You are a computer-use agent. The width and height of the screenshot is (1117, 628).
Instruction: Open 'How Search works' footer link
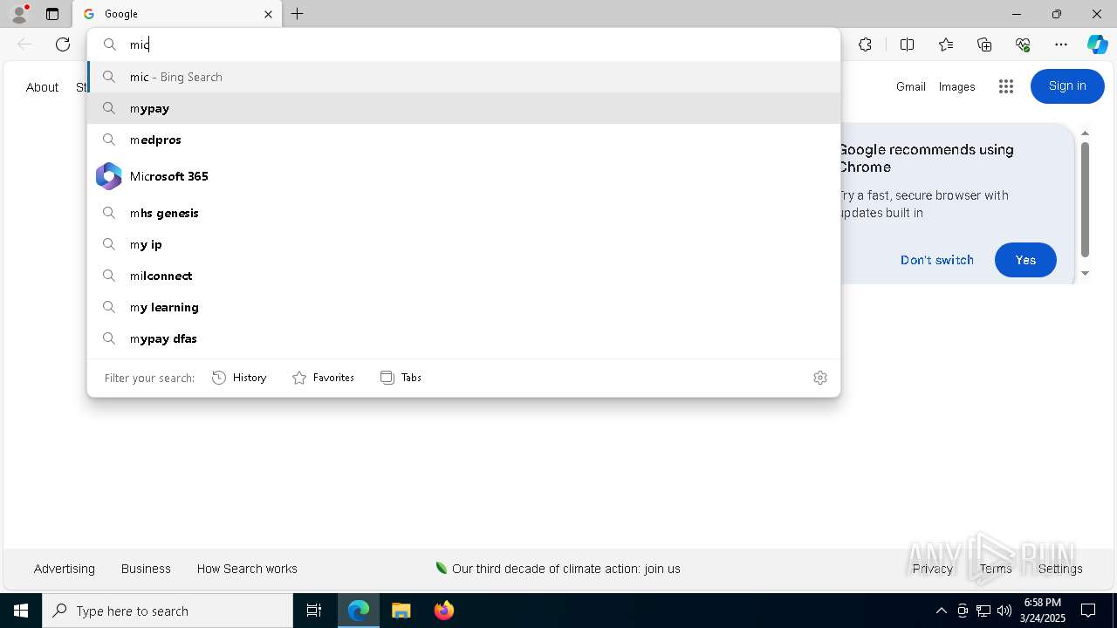click(x=247, y=569)
